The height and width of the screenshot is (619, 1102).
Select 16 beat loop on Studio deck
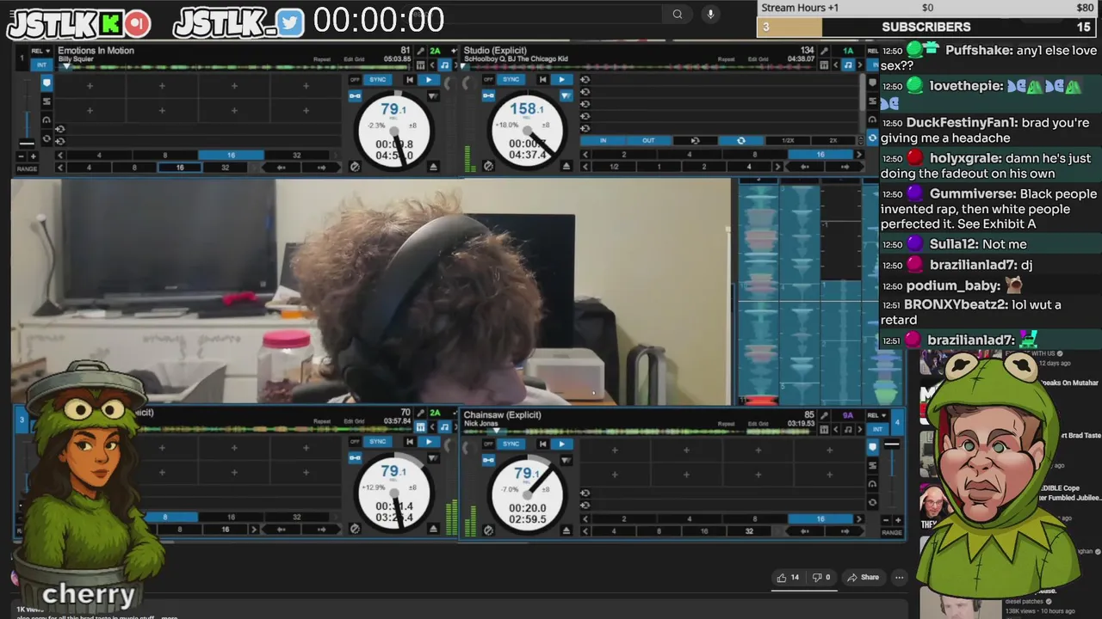coord(820,155)
